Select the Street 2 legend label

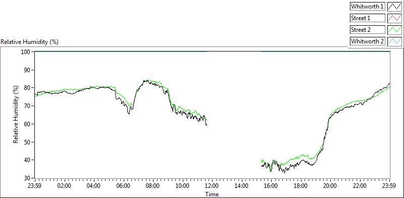point(368,30)
